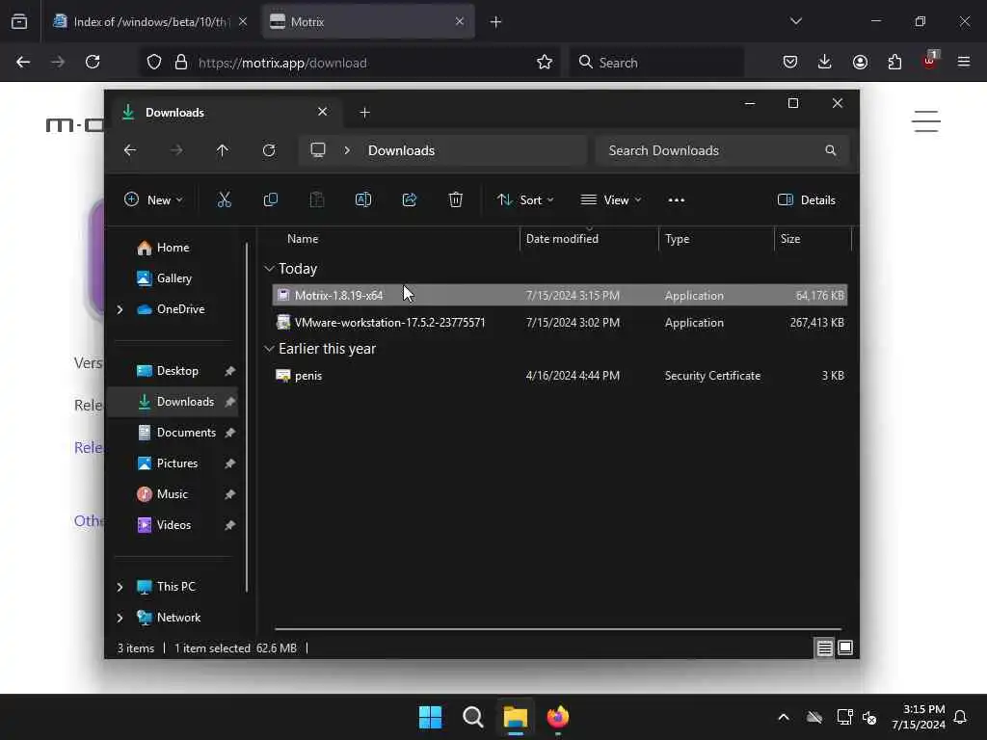Viewport: 987px width, 740px height.
Task: Refresh the Downloads folder view
Action: pos(269,150)
